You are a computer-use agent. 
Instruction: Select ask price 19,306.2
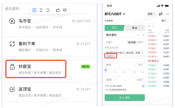(x=152, y=44)
